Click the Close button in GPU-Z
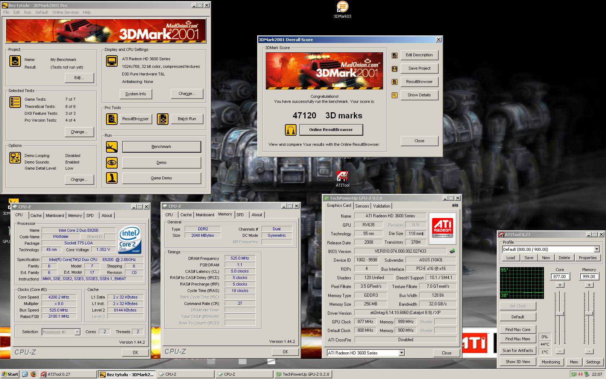606x379 pixels. [446, 353]
